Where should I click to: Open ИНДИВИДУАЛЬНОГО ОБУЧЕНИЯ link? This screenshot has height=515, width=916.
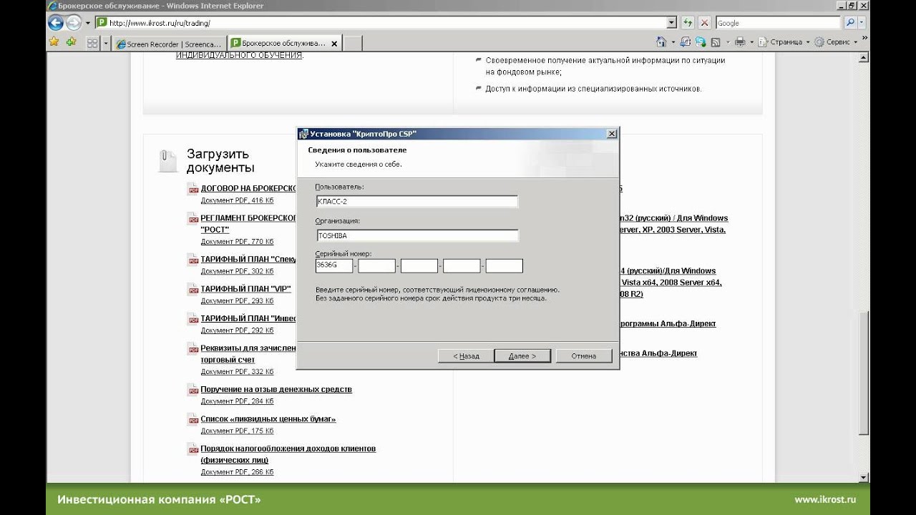239,55
